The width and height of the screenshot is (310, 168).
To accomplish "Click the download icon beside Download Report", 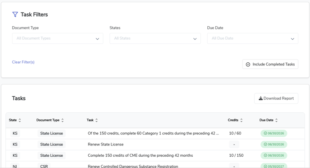I will pyautogui.click(x=261, y=98).
